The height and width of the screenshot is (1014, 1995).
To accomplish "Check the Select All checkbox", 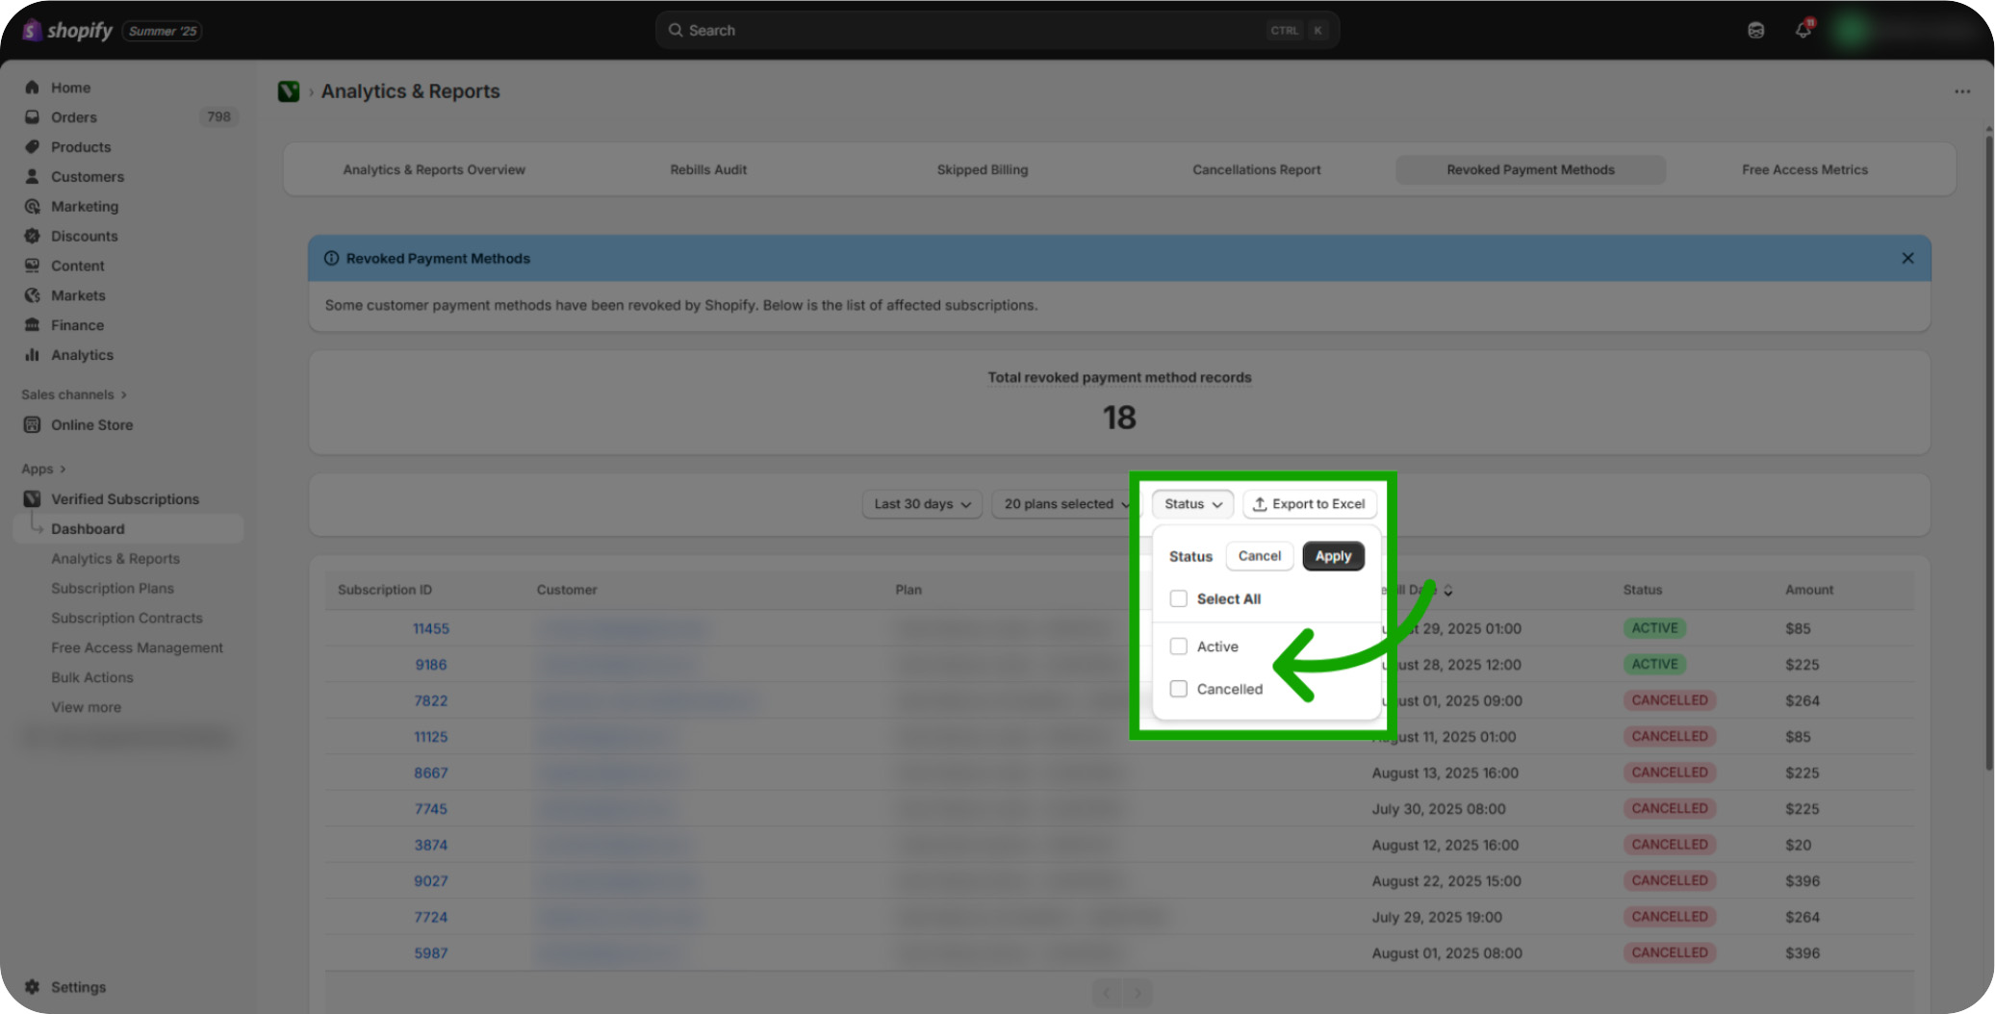I will [1178, 598].
